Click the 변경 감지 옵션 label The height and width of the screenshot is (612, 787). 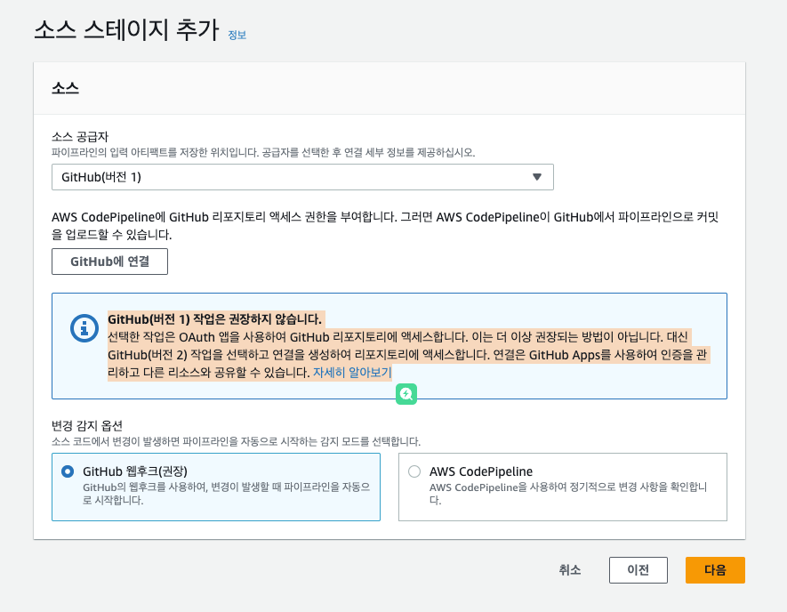pos(87,426)
